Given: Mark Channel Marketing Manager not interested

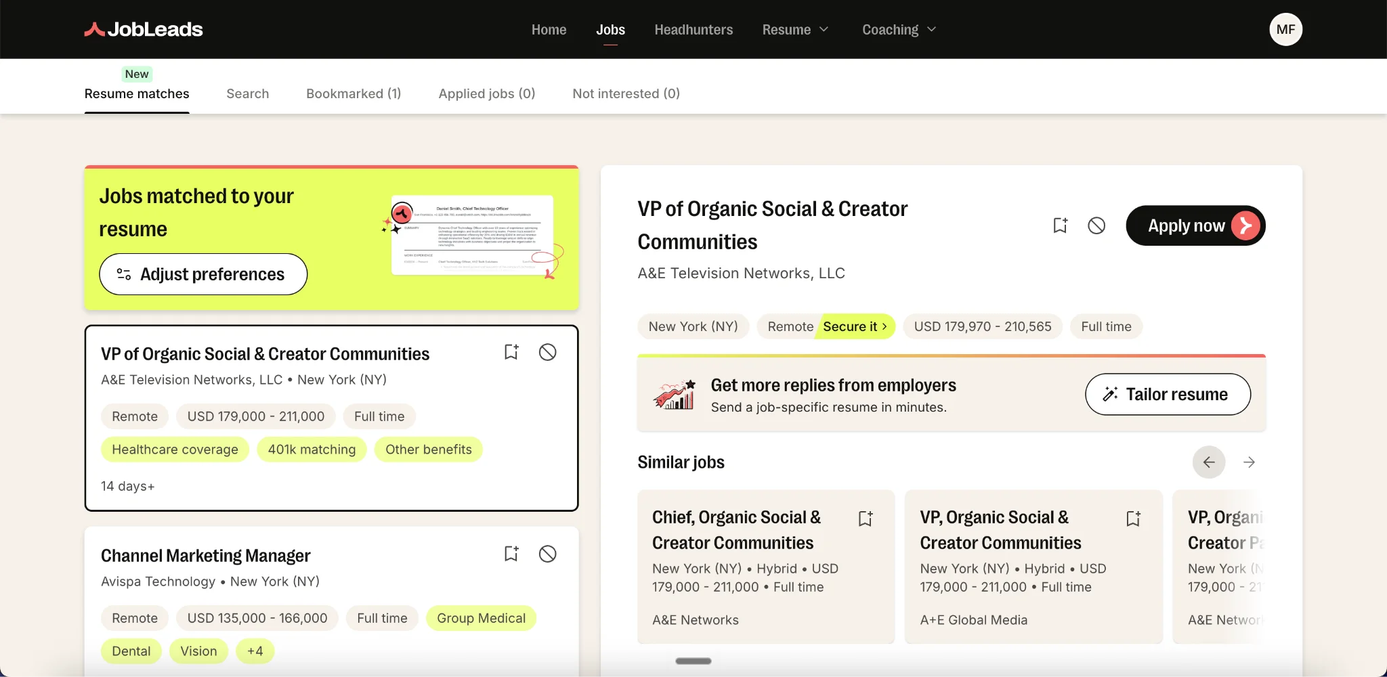Looking at the screenshot, I should [547, 554].
